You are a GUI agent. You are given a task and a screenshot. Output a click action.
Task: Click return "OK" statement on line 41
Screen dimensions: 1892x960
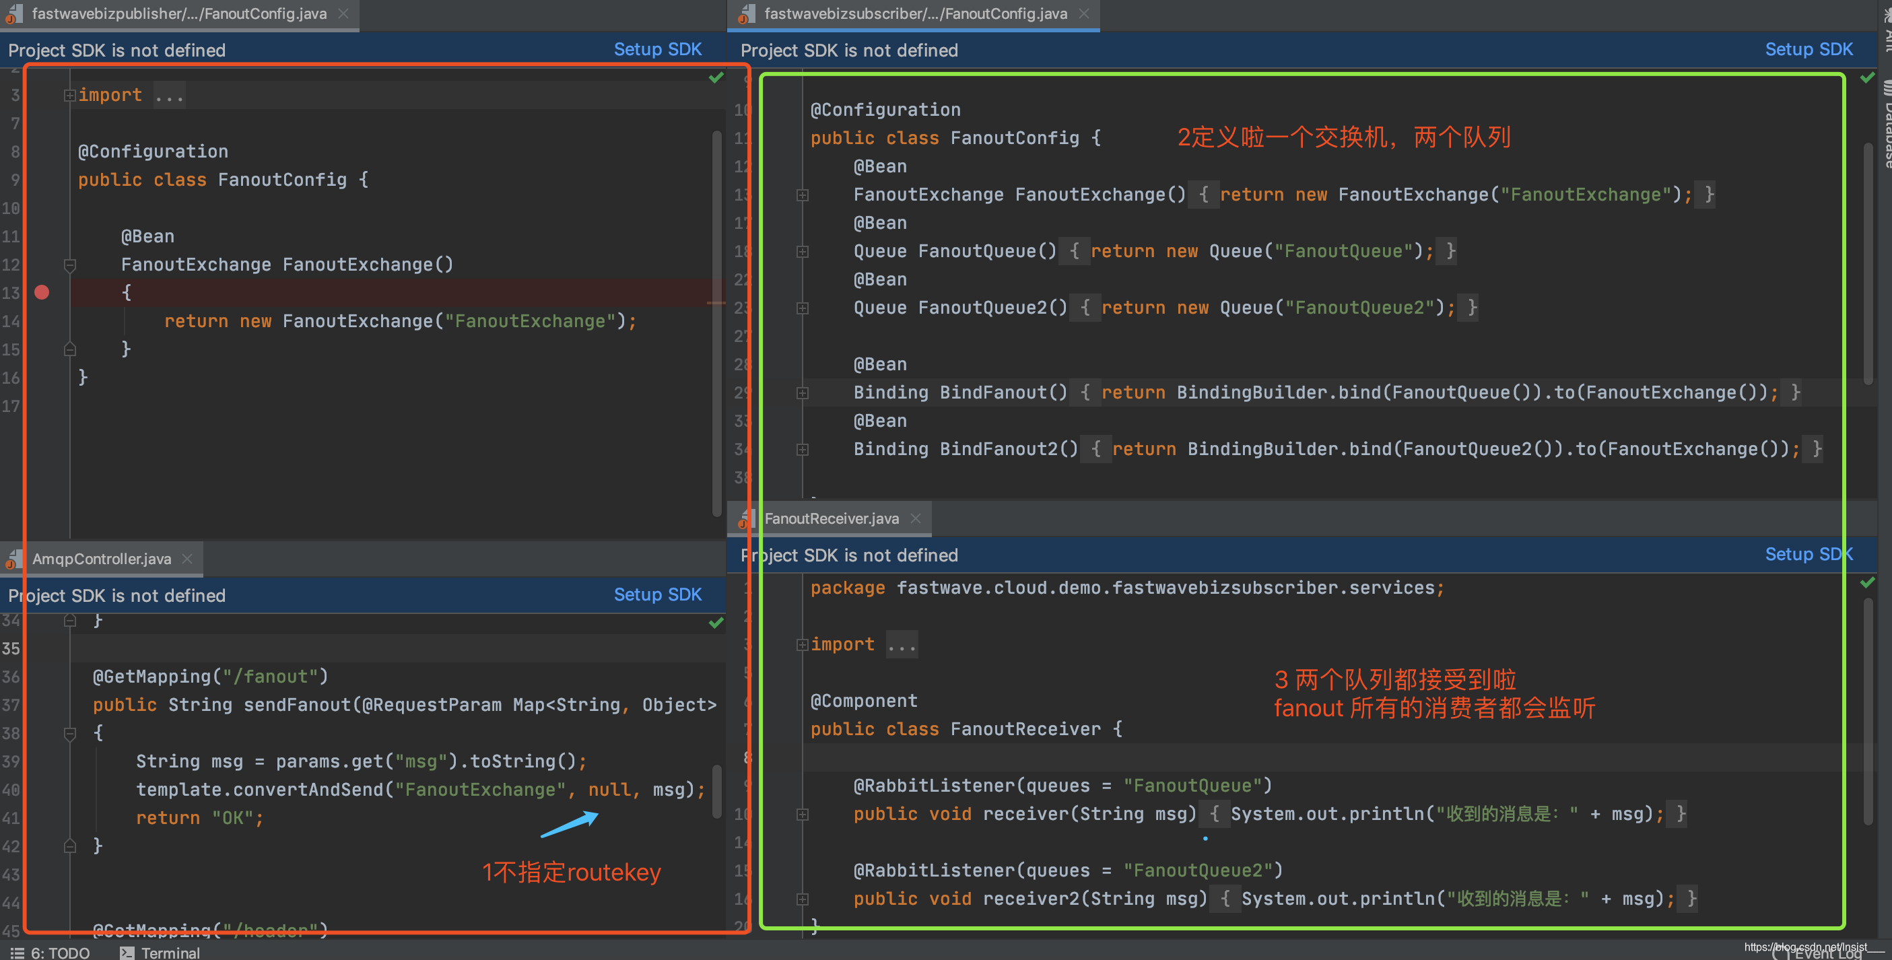click(x=199, y=817)
